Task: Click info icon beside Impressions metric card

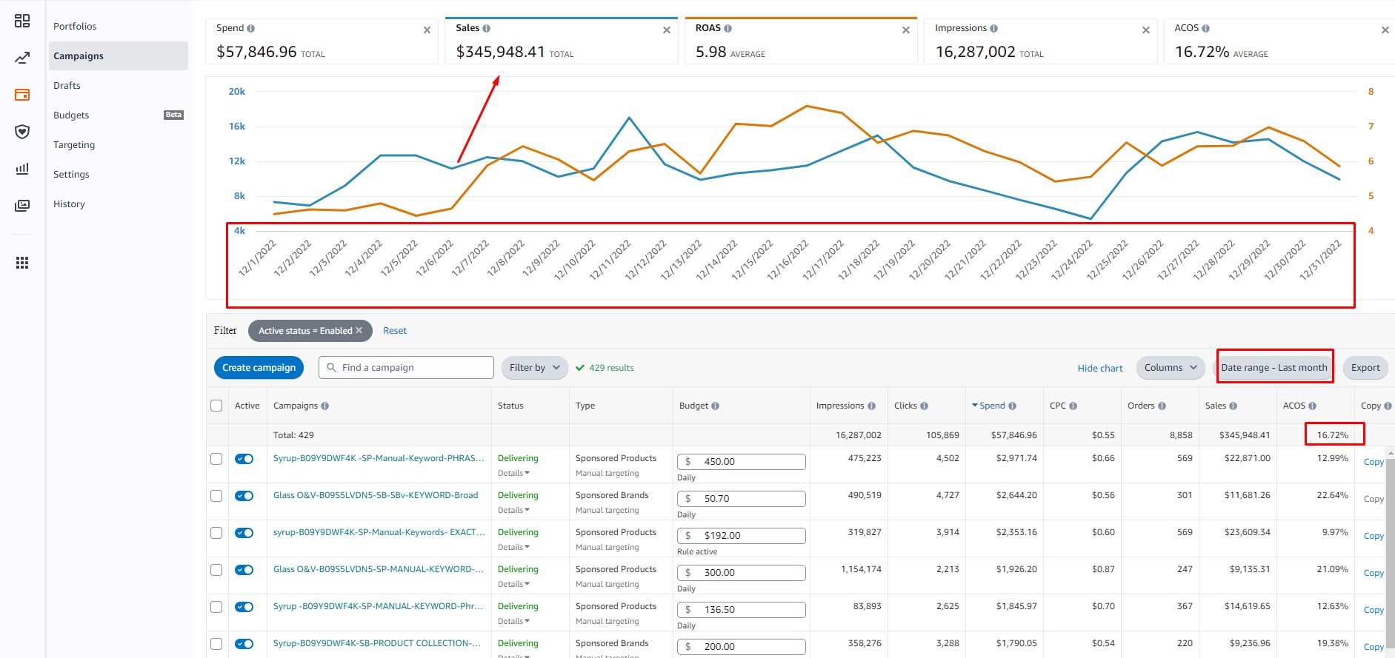Action: tap(993, 28)
